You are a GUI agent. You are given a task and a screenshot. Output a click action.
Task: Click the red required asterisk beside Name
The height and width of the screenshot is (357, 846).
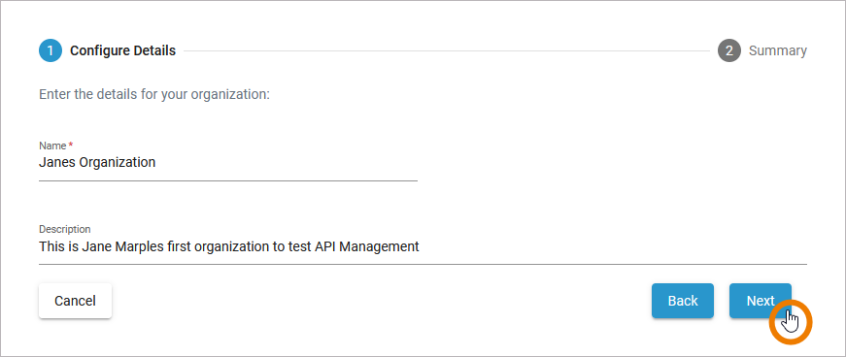point(71,145)
